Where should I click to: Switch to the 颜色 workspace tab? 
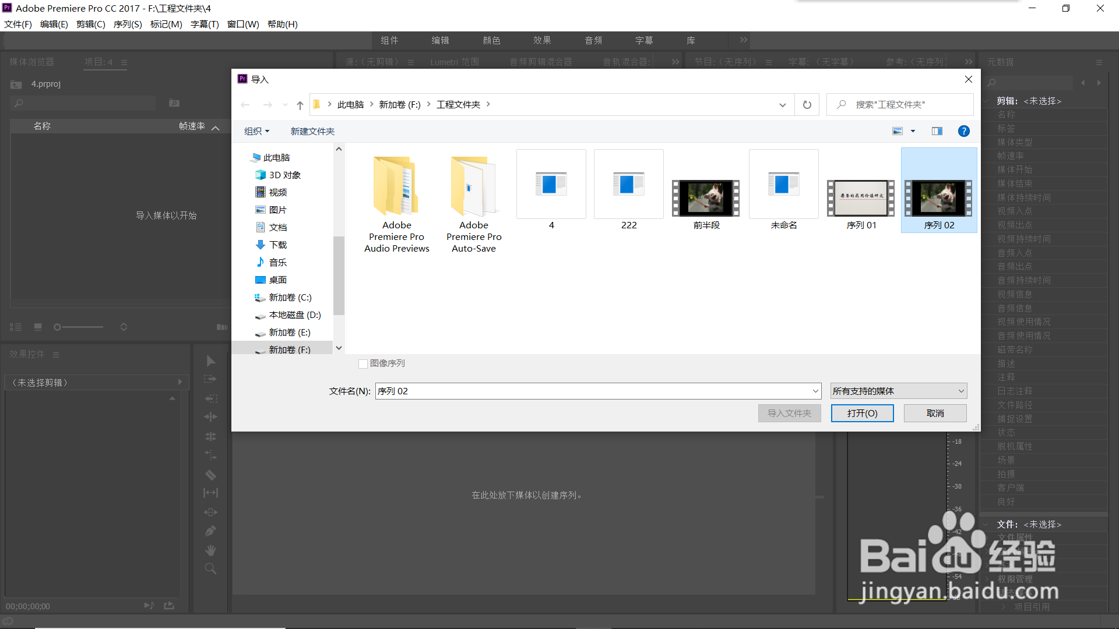coord(492,40)
